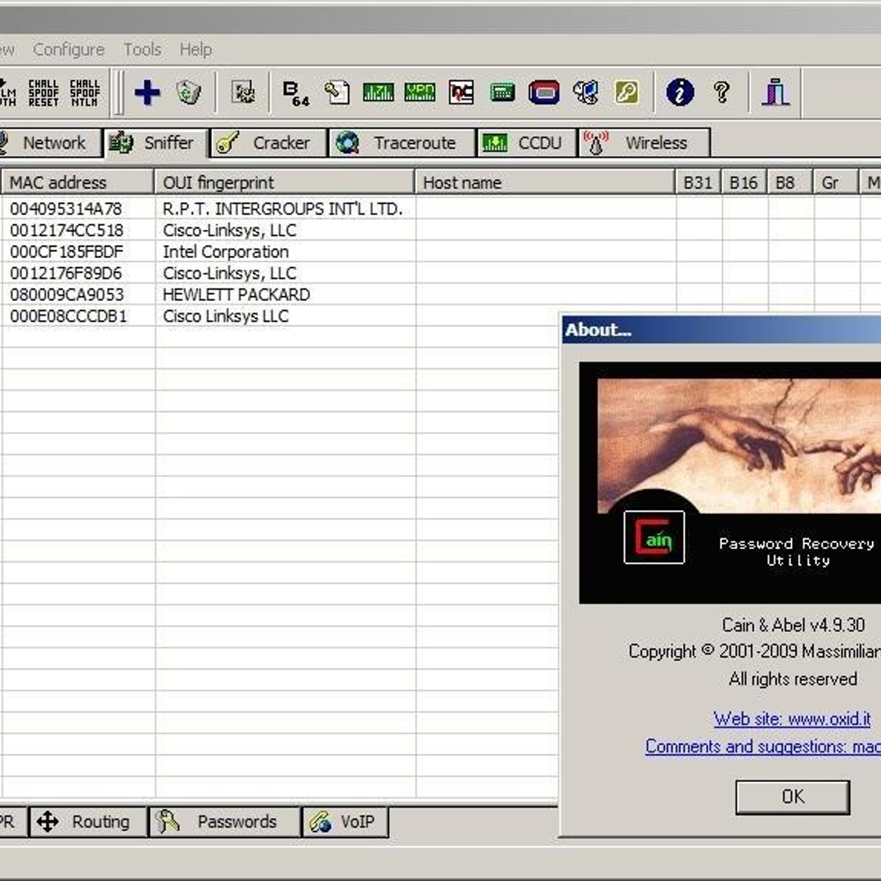Open the yellow key syskey decoder icon
This screenshot has height=881, width=881.
tap(627, 92)
